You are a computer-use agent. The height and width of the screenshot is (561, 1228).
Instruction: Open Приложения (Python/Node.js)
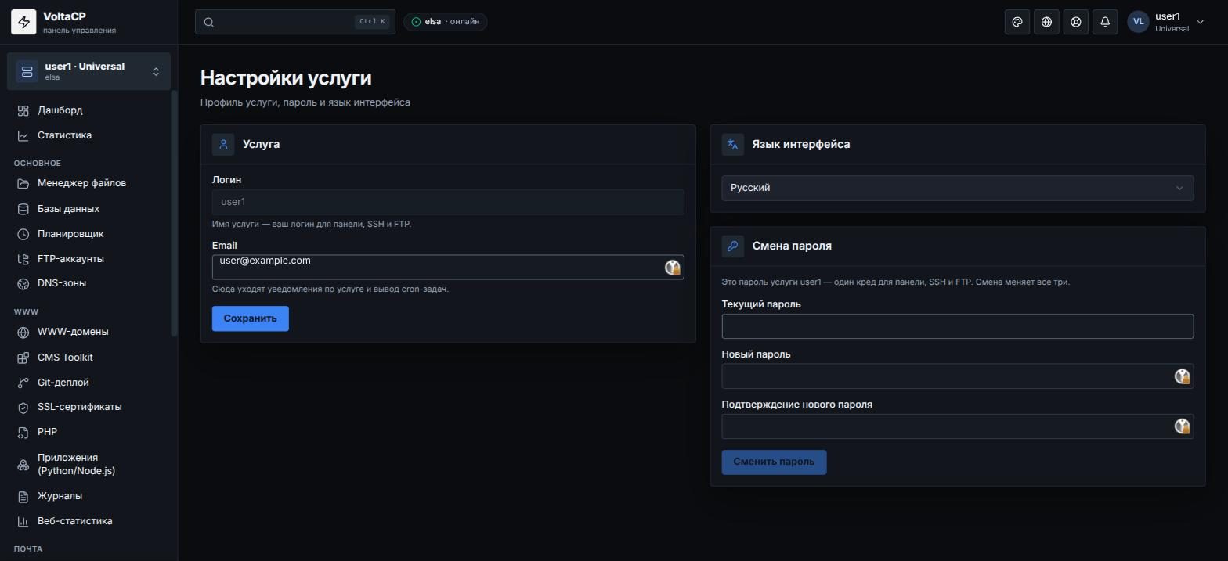(88, 464)
